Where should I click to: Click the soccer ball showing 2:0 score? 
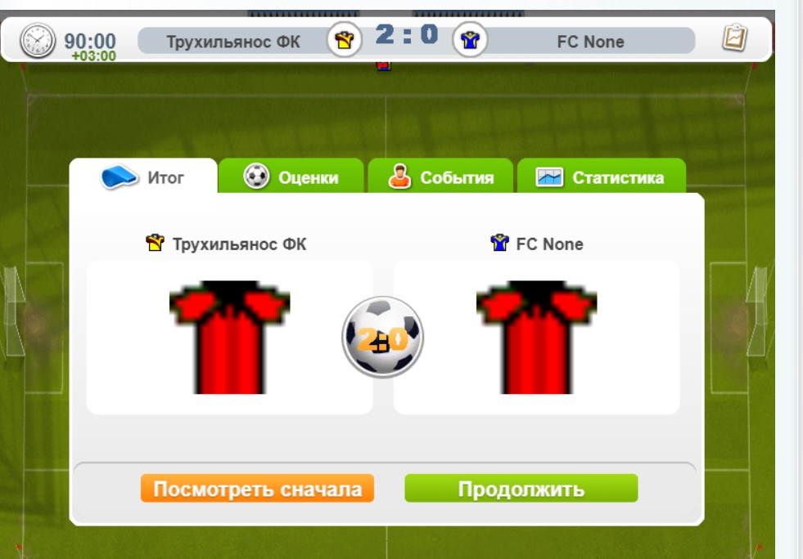click(382, 338)
